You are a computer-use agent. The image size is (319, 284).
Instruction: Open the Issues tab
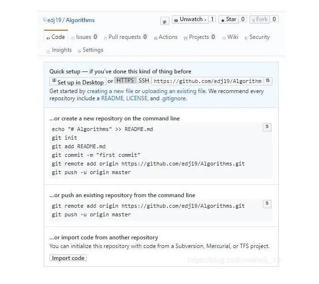click(x=84, y=37)
